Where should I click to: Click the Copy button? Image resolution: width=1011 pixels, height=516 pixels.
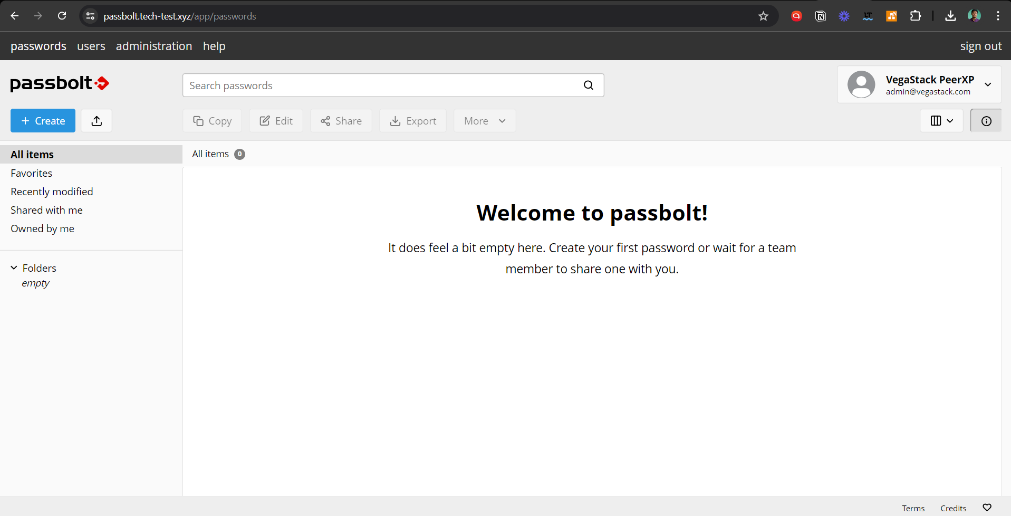(x=212, y=121)
